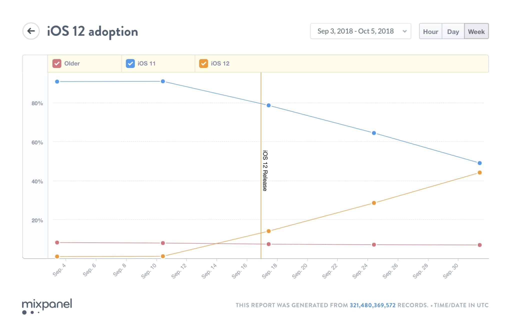
Task: Click the iOS 12 point near Sep. 17
Action: [x=268, y=231]
